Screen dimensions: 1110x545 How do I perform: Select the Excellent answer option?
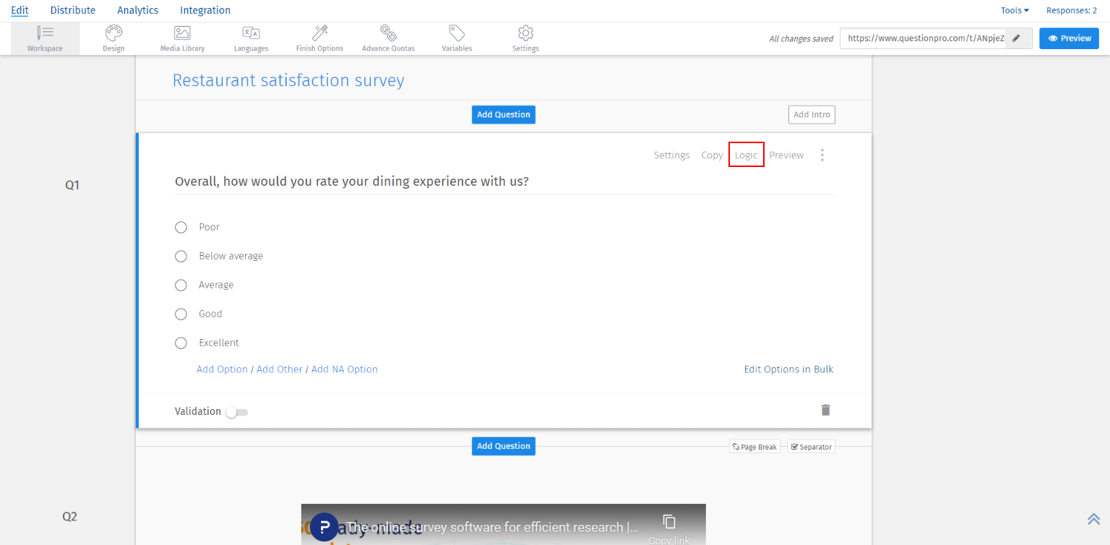(x=181, y=343)
